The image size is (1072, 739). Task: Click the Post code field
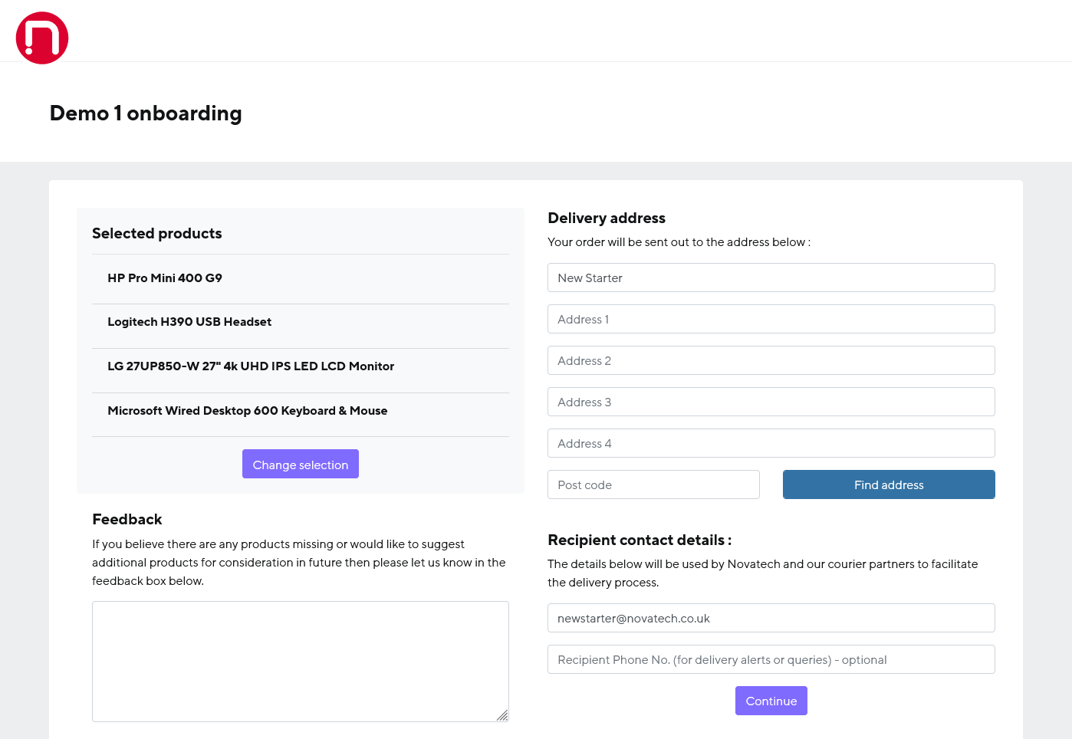(653, 484)
